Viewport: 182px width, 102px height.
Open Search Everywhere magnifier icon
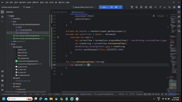click(169, 7)
